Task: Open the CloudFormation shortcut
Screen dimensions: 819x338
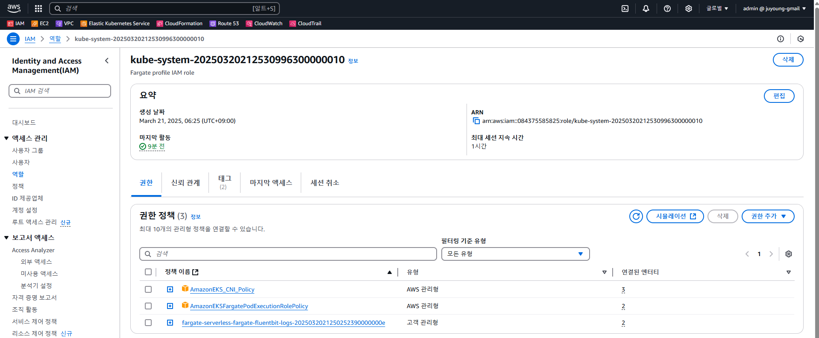Action: 179,23
